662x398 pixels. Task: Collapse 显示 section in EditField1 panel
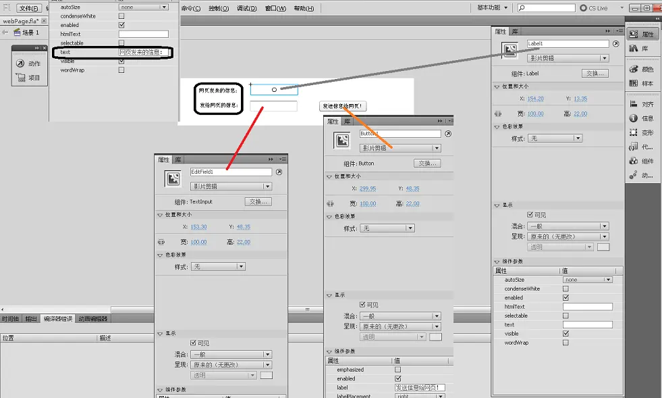click(x=160, y=334)
